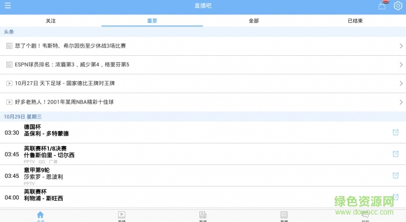Open match 什鲁斯伯里 - 切尔西
406x222 pixels.
pyautogui.click(x=203, y=154)
